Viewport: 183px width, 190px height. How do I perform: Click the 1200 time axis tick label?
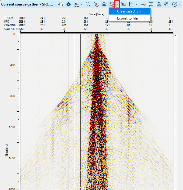(x=12, y=127)
